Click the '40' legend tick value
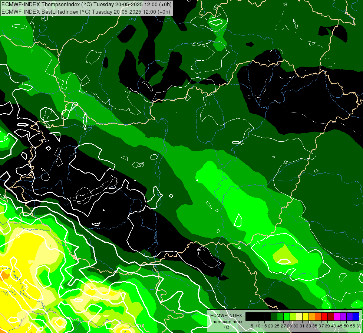 coord(334,326)
